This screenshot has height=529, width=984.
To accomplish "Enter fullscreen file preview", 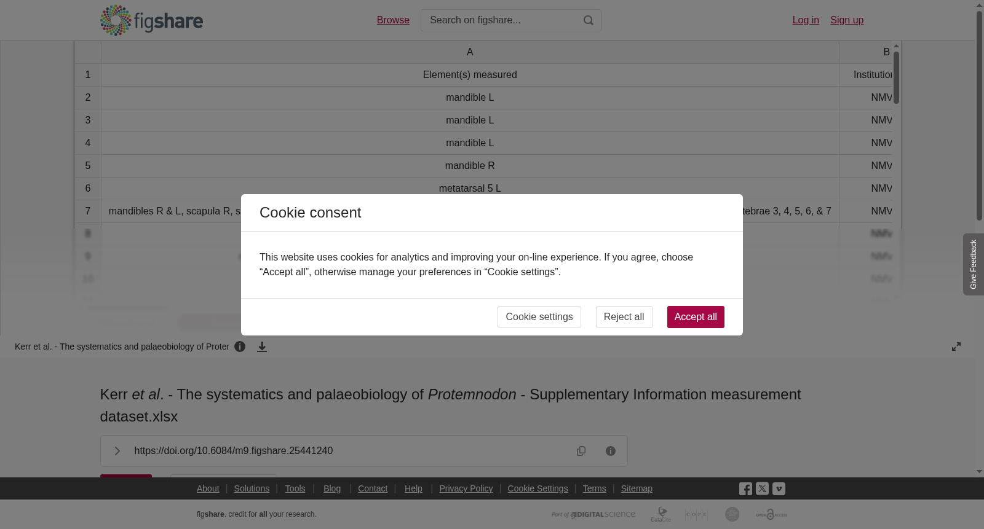I will click(956, 347).
